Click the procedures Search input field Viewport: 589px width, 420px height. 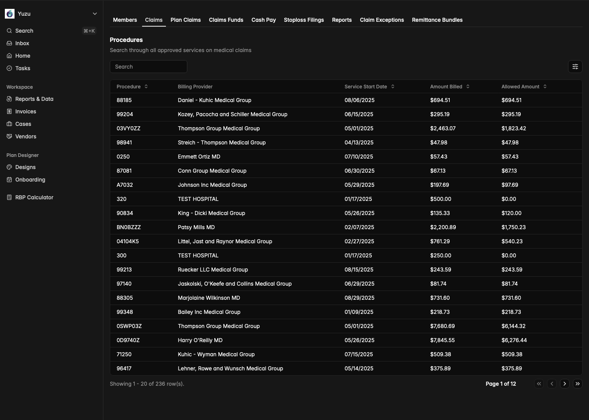point(148,67)
